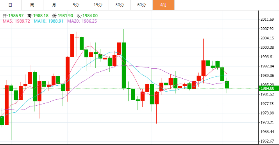Open the 60分 timeframe tab
Screen dimensions: 279x145
pos(141,5)
